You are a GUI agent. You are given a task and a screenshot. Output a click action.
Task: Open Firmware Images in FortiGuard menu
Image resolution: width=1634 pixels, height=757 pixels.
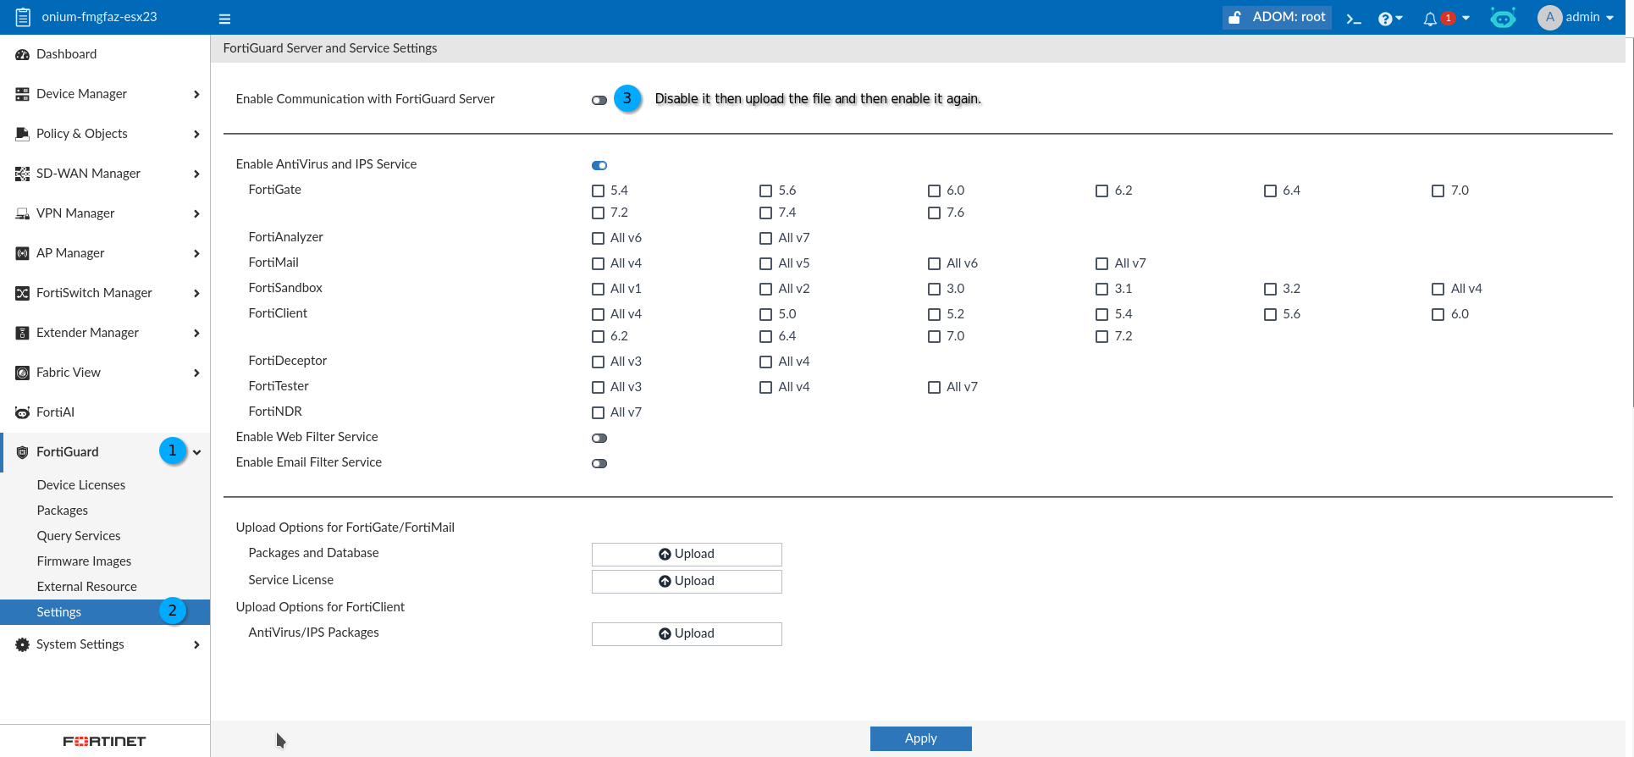(x=84, y=561)
